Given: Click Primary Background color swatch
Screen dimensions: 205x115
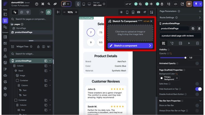Looking at the screenshot, I should pos(161,78).
